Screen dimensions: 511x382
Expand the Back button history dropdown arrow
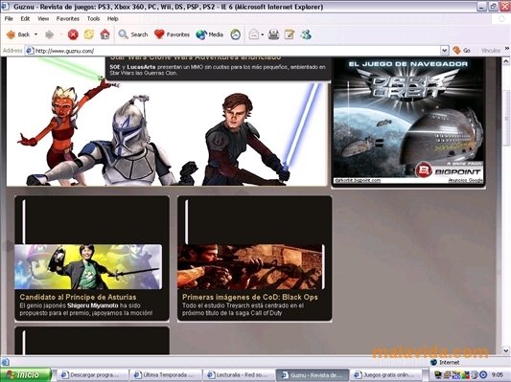click(35, 34)
